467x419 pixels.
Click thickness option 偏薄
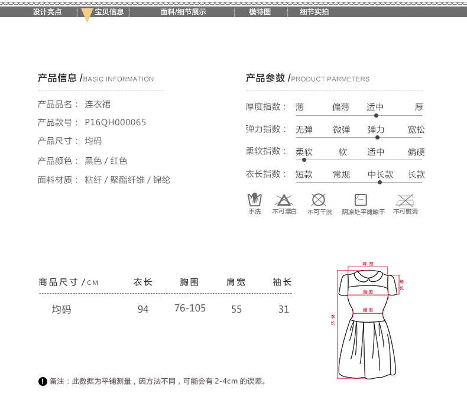pos(340,107)
